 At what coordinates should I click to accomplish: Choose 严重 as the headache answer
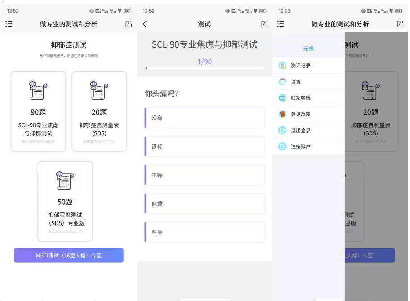[x=205, y=233]
